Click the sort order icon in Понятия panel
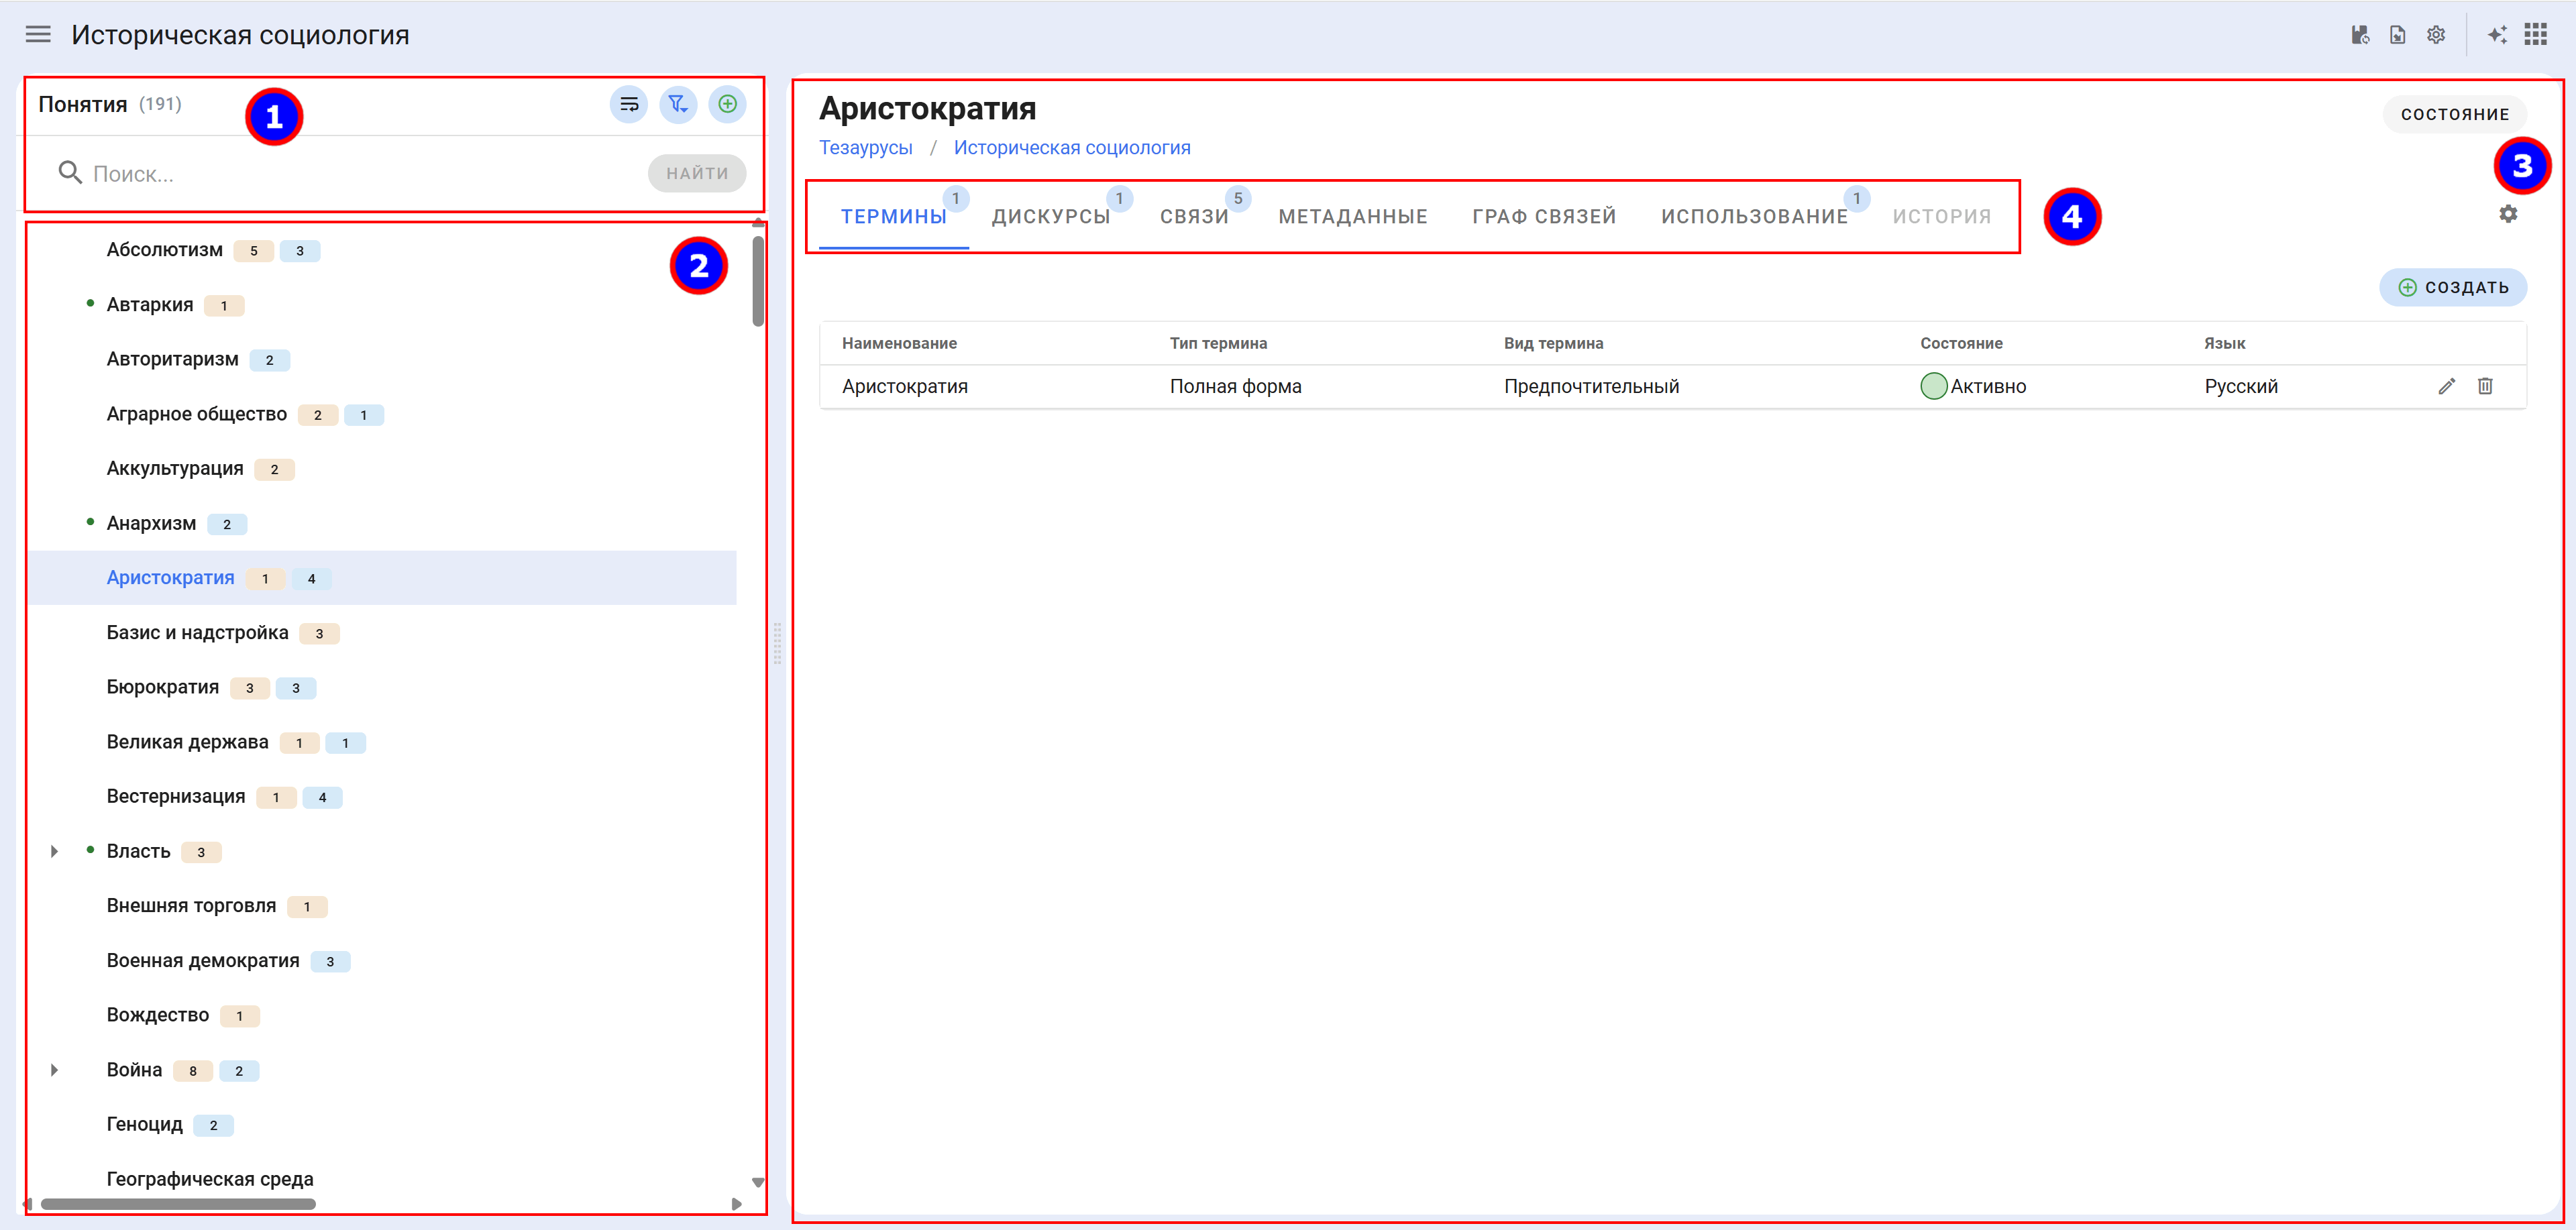Viewport: 2576px width, 1230px height. (629, 104)
